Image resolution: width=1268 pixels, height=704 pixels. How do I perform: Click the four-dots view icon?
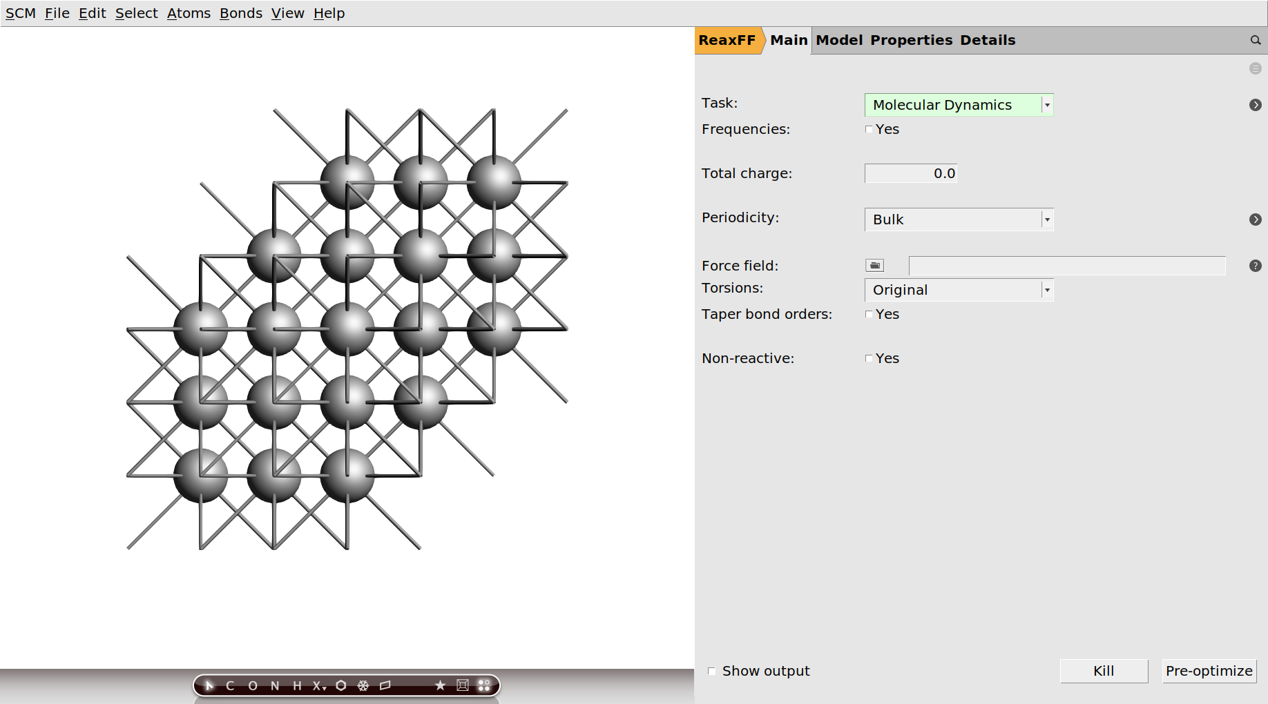pyautogui.click(x=484, y=685)
